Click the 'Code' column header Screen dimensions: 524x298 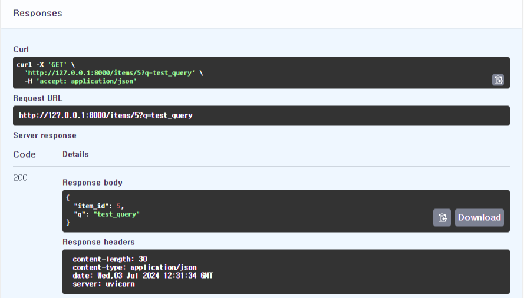(24, 155)
